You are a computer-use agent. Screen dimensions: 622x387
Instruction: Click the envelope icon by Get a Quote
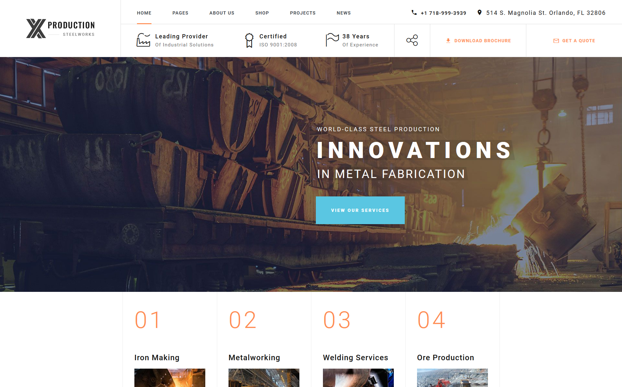(556, 41)
